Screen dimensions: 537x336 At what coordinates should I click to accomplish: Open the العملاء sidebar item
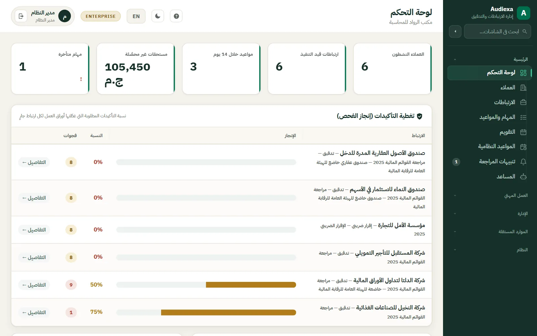coord(490,87)
